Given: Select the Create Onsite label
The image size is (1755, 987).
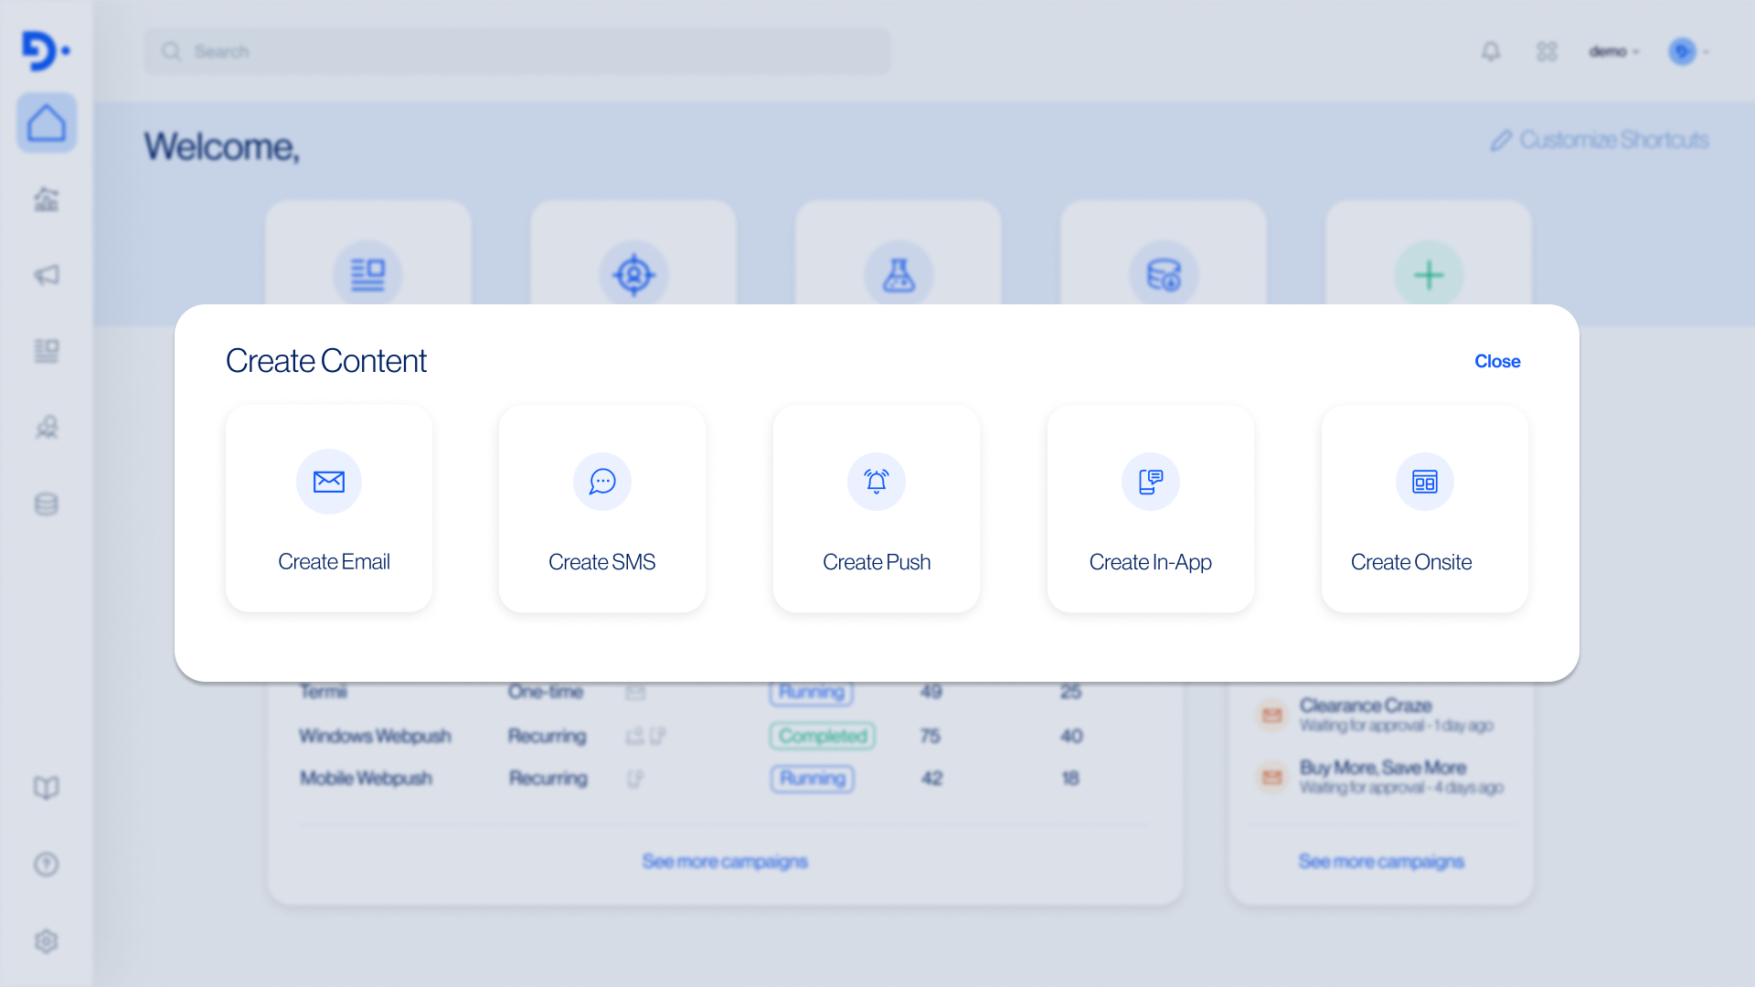Looking at the screenshot, I should coord(1410,562).
